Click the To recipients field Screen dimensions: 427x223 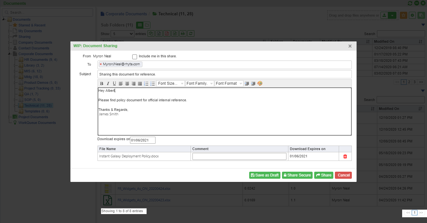225,65
